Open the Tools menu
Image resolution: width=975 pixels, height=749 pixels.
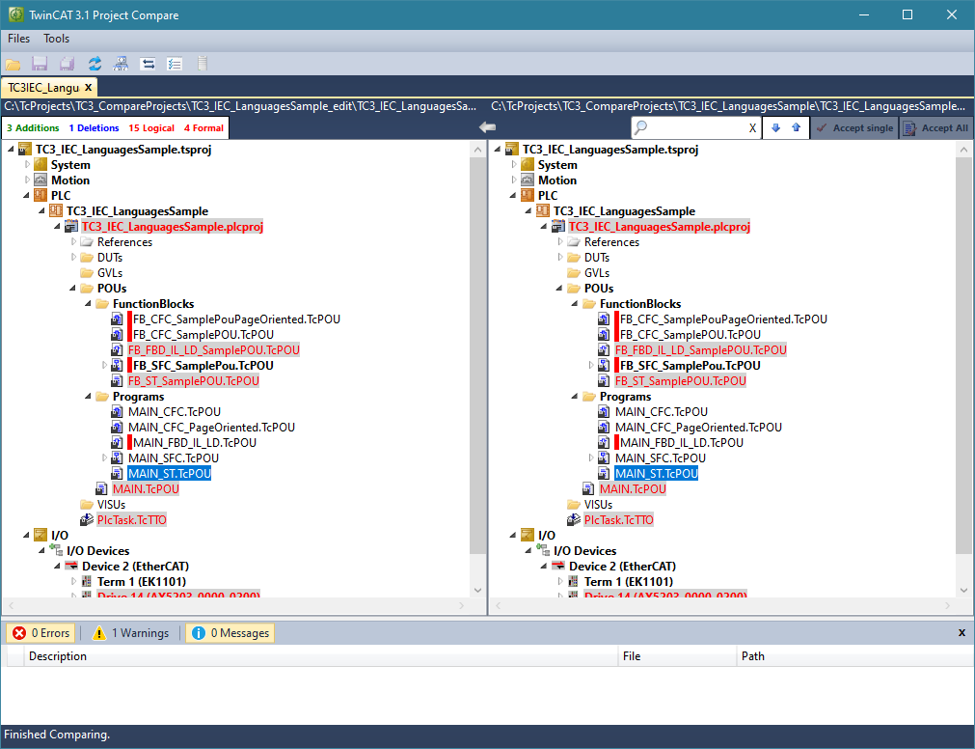57,39
